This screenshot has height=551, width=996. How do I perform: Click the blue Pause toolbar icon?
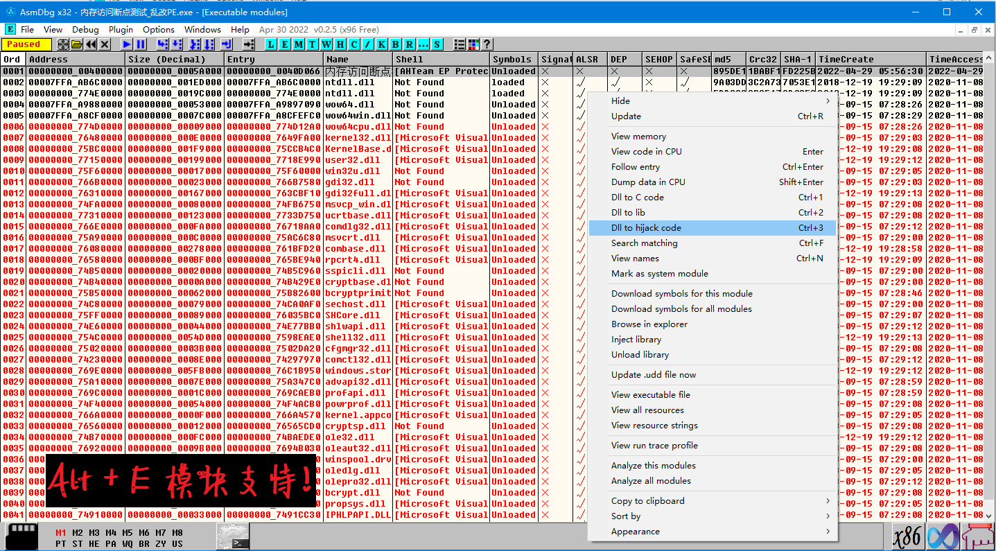(x=141, y=44)
